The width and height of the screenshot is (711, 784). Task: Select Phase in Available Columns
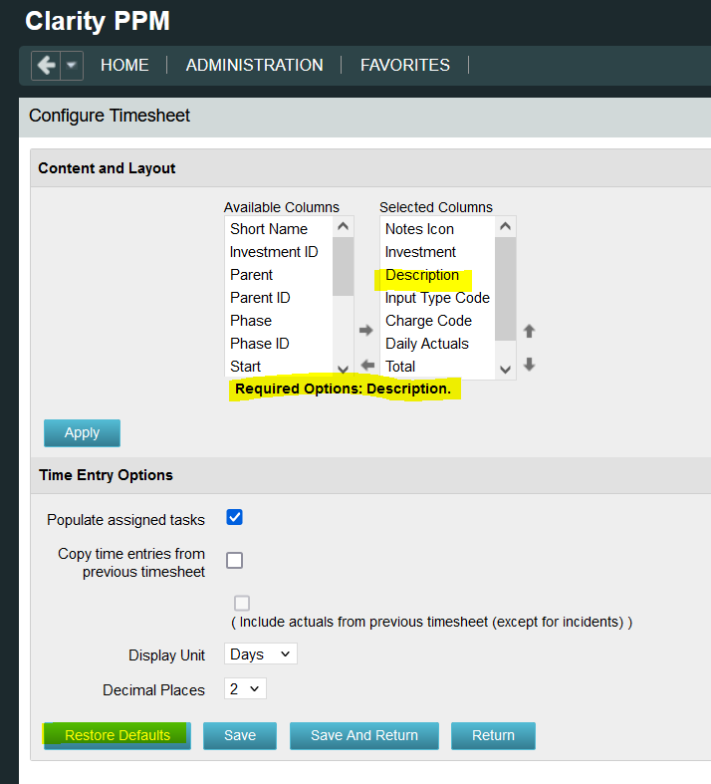278,321
